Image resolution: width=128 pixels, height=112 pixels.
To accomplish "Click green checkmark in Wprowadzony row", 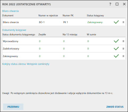I will pyautogui.click(x=116, y=41).
